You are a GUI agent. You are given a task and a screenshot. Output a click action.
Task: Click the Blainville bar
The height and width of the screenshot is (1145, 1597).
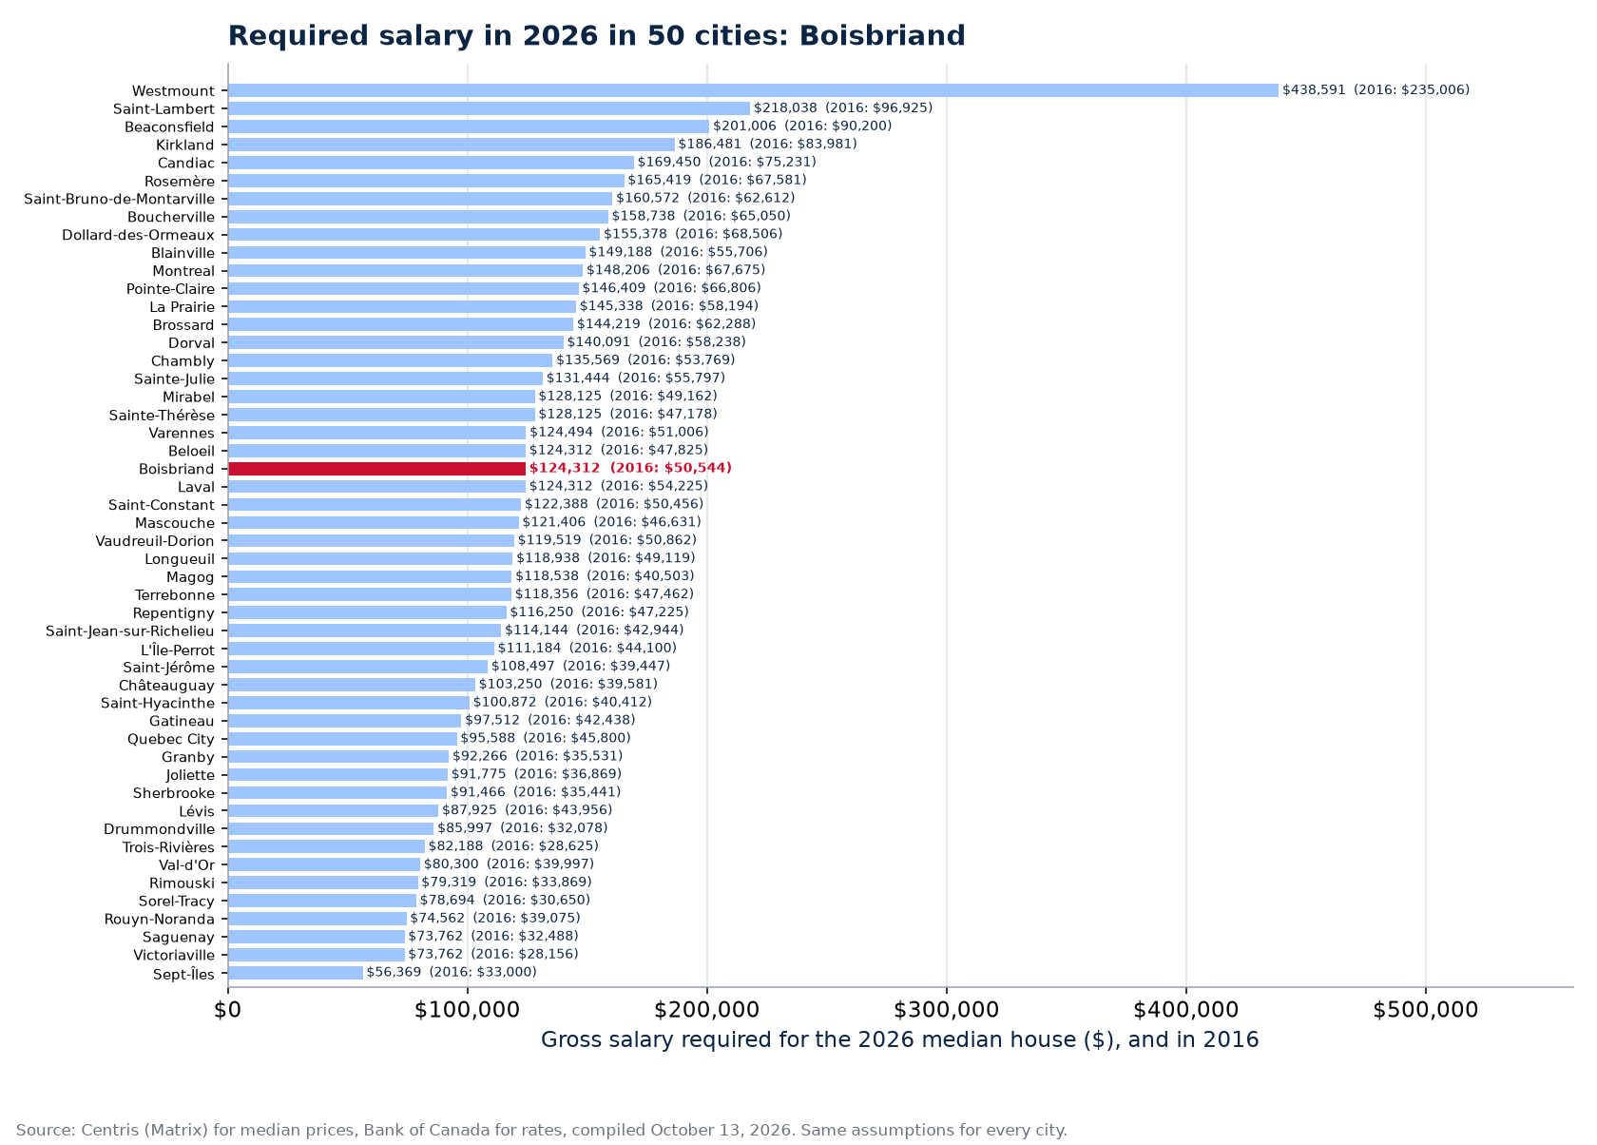click(x=407, y=253)
